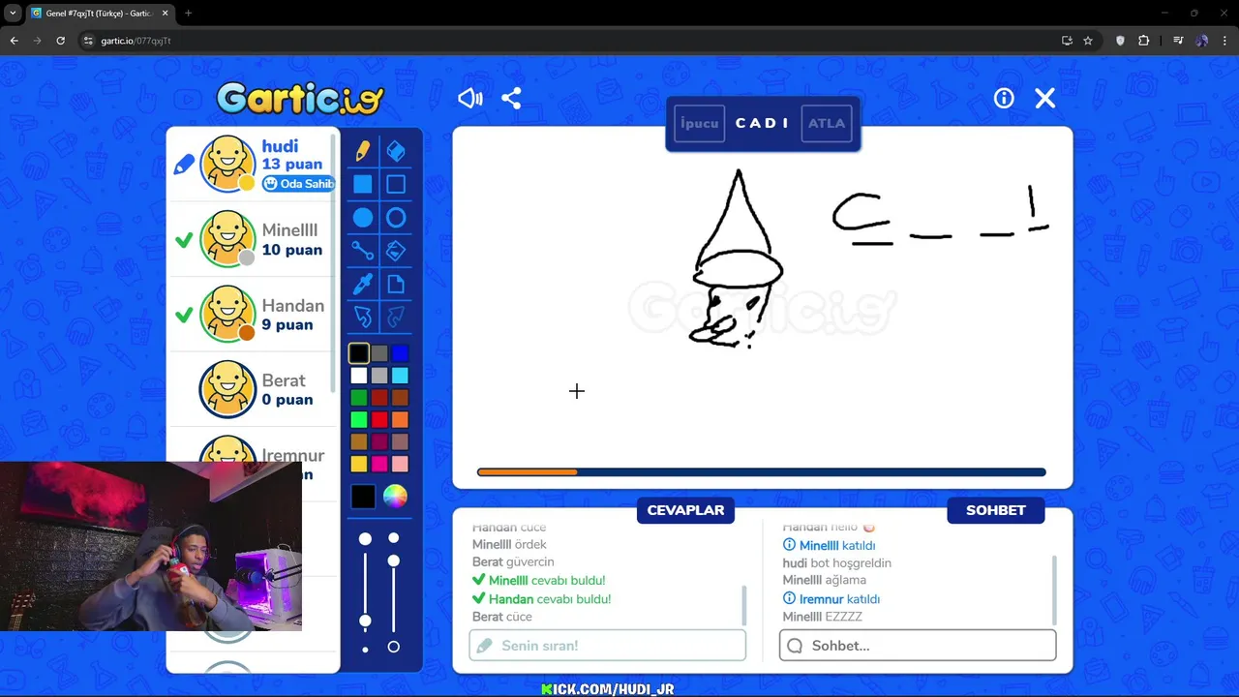Adjust the brush opacity slider handle
Image resolution: width=1239 pixels, height=697 pixels.
click(x=393, y=561)
